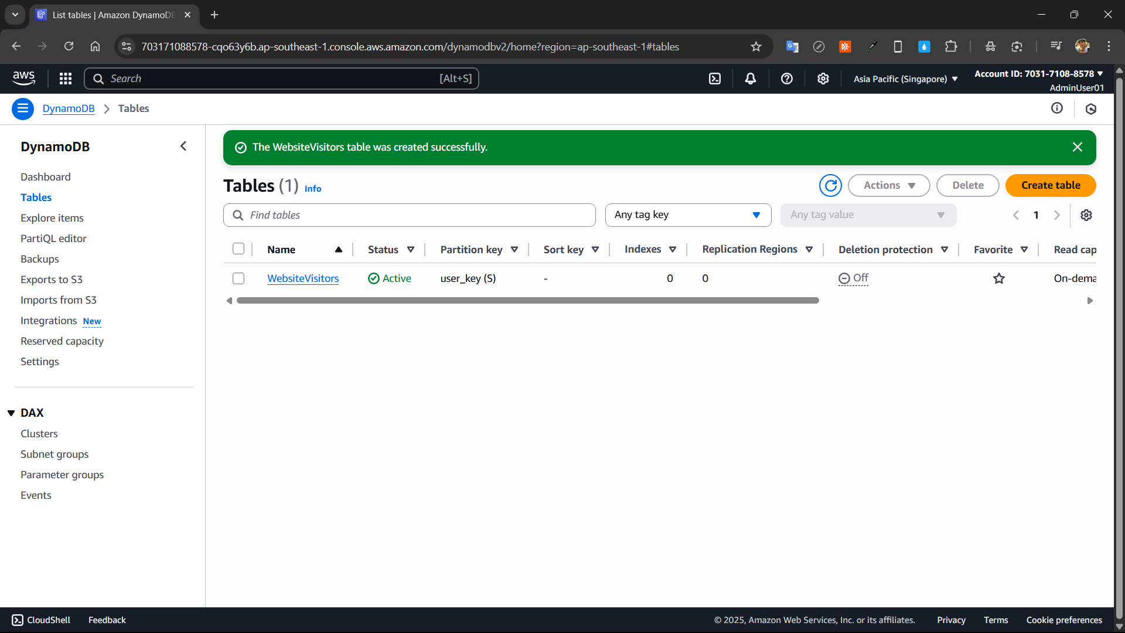Click the horizontal table scrollbar

tap(528, 301)
